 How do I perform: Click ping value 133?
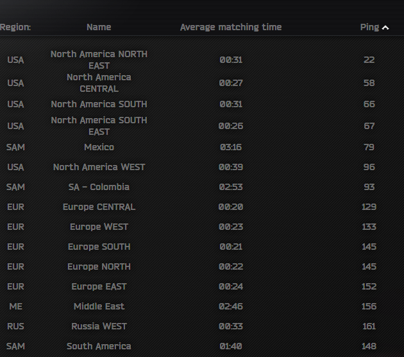click(x=369, y=227)
